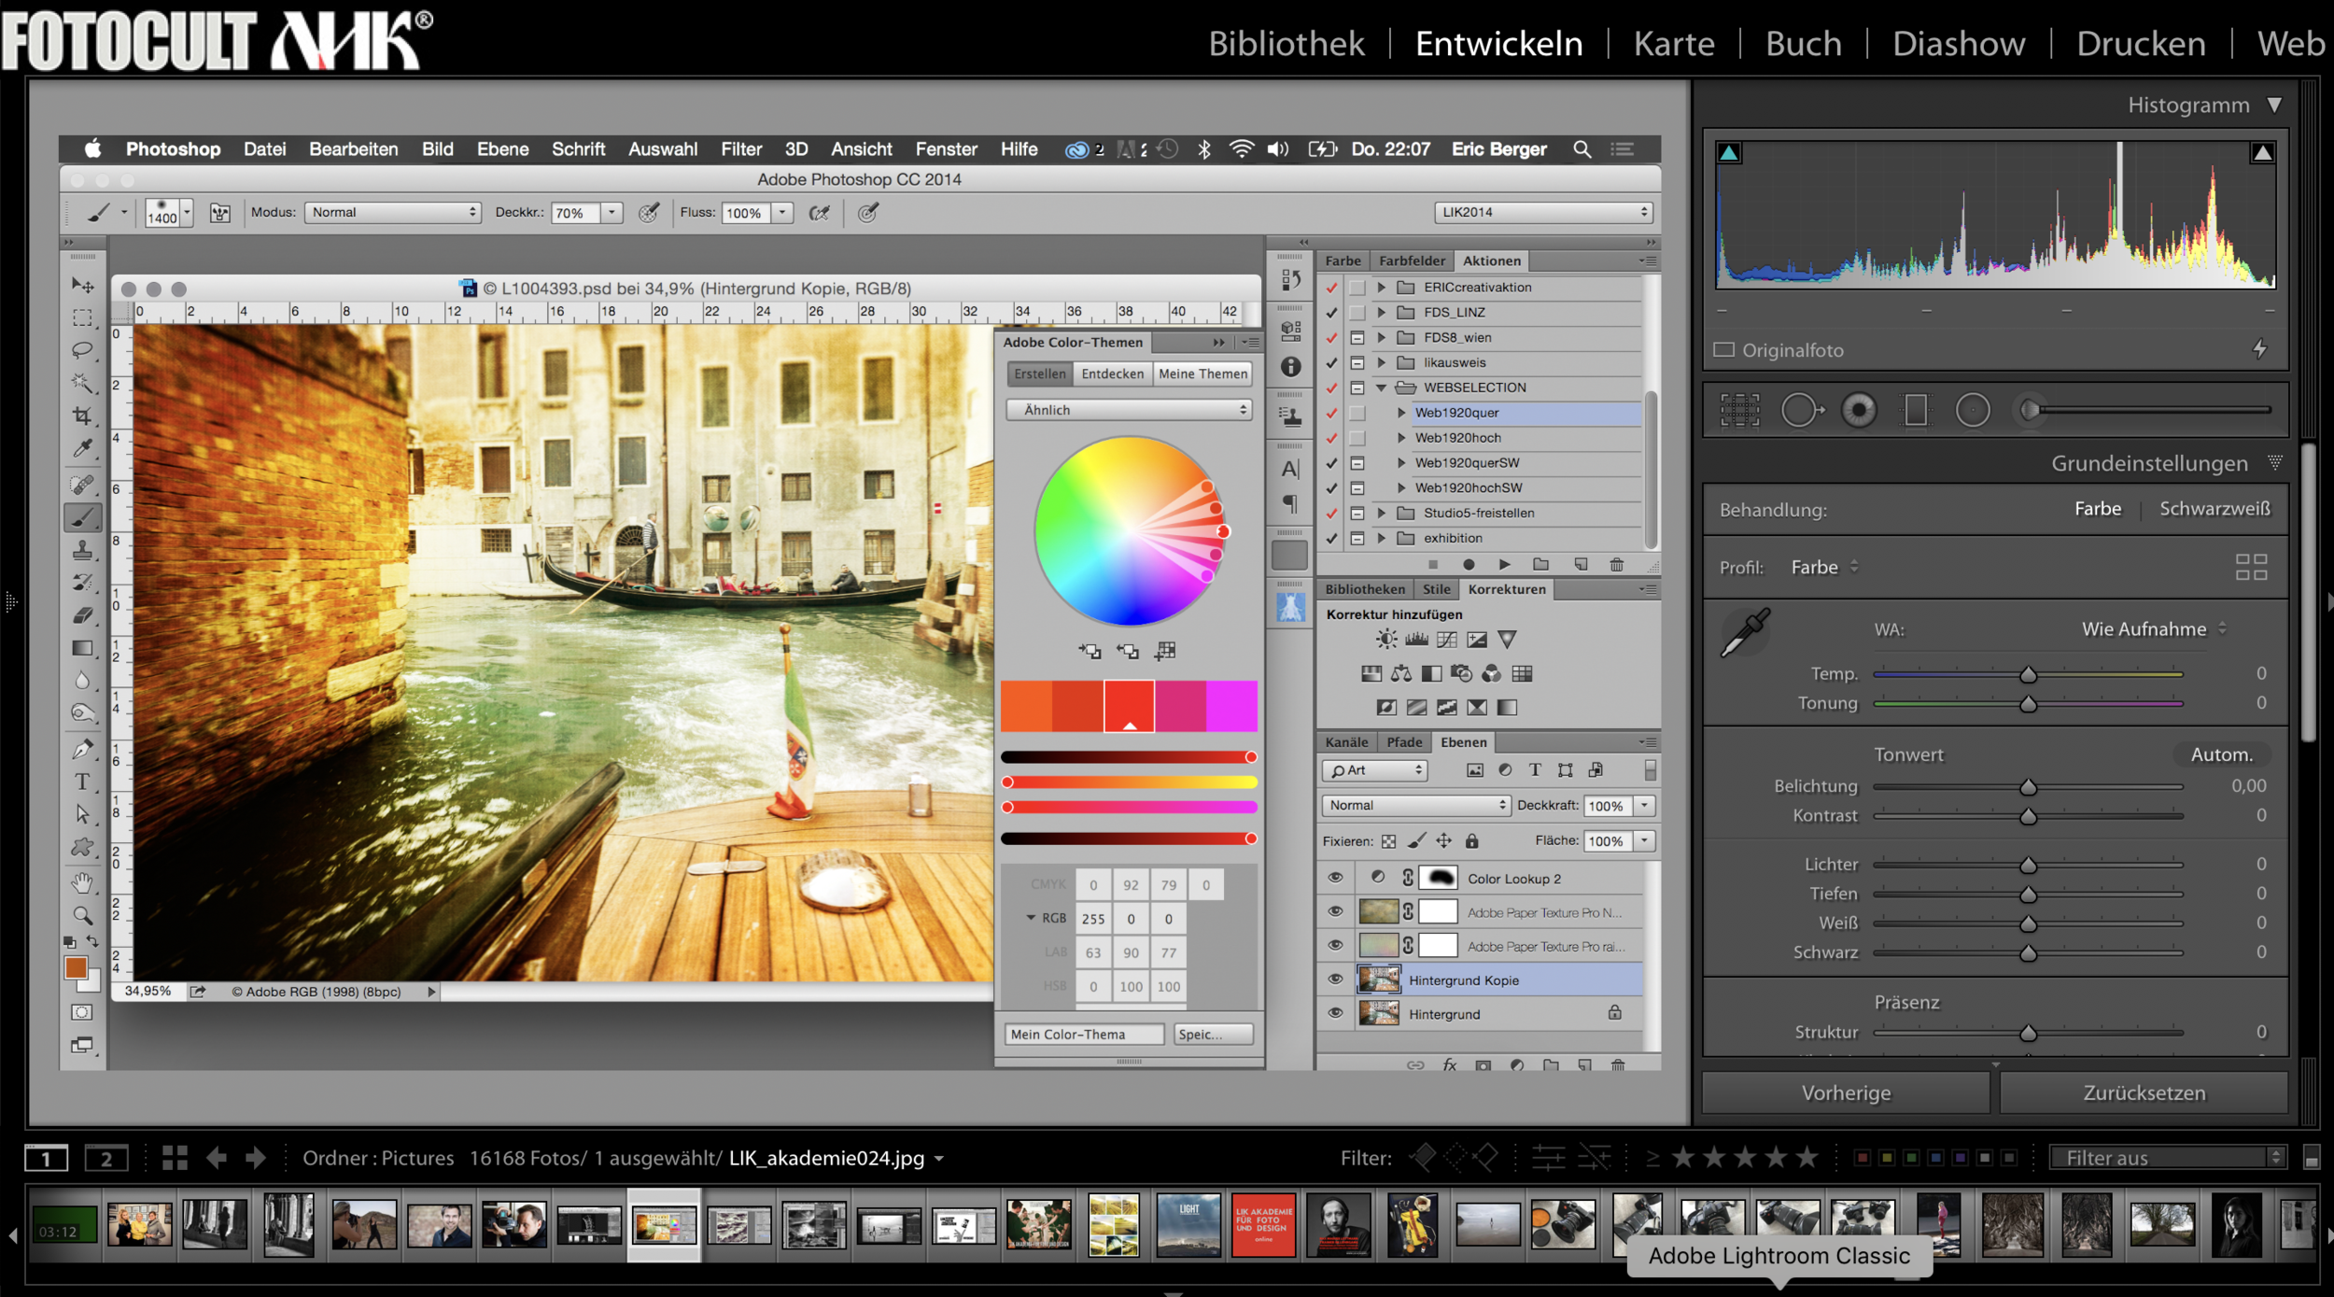Open the Filter menu in Photoshop
The width and height of the screenshot is (2334, 1297).
[741, 149]
